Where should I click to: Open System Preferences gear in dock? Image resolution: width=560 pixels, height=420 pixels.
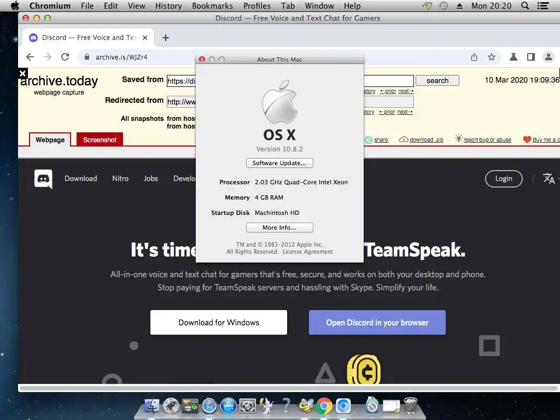(248, 406)
